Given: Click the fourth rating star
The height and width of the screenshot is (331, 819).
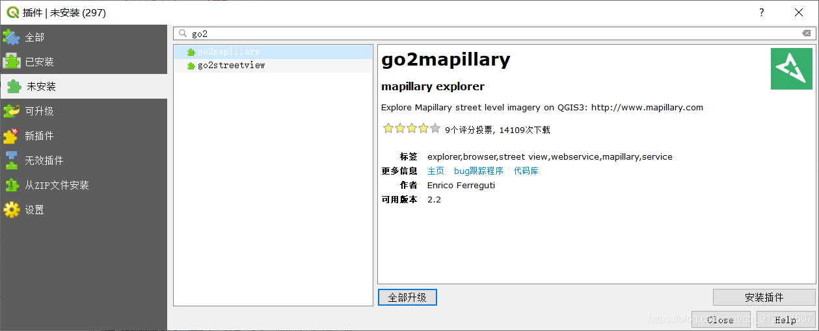Looking at the screenshot, I should point(423,129).
